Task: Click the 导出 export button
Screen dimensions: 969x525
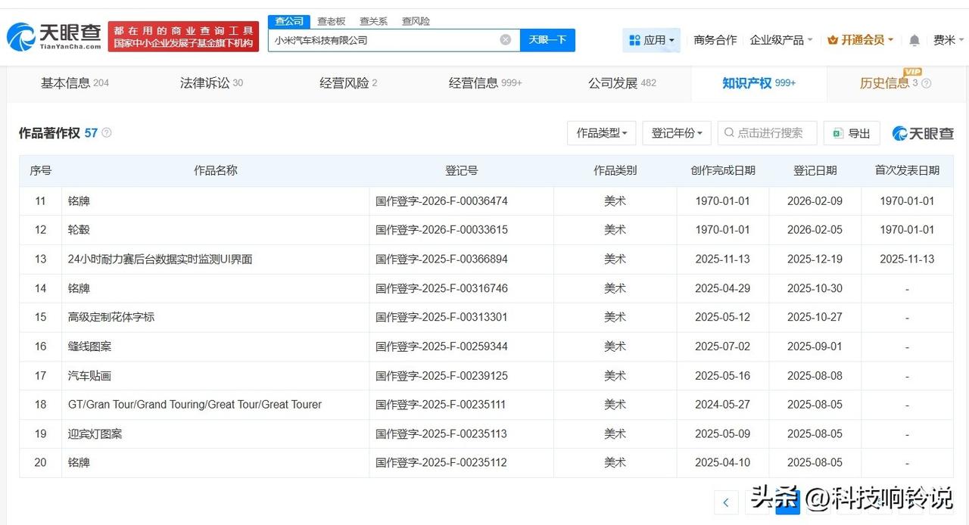Action: (852, 133)
